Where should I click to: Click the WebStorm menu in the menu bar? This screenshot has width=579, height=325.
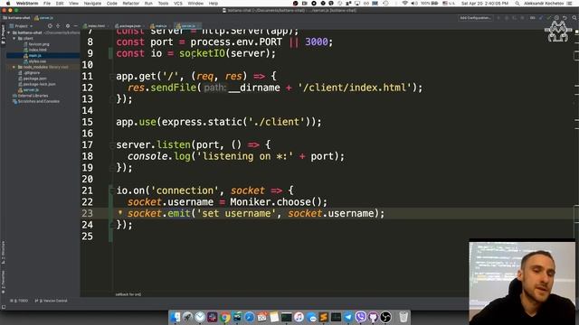[x=27, y=4]
